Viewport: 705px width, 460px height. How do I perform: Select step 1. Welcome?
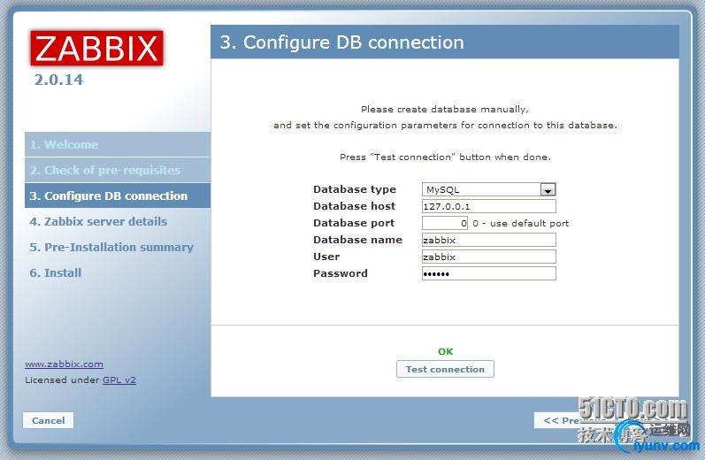coord(118,144)
